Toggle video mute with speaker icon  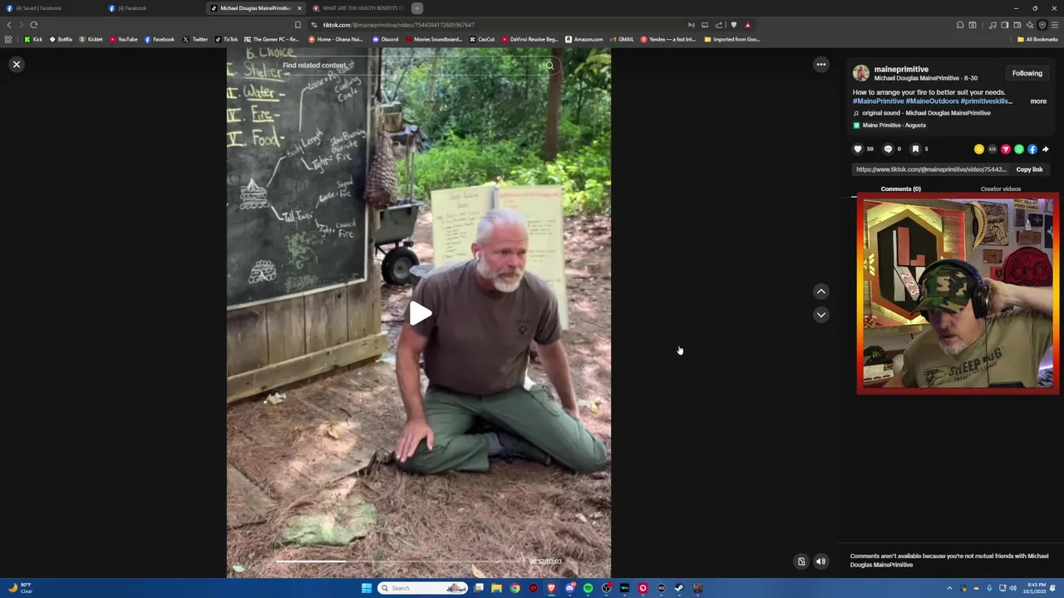820,561
